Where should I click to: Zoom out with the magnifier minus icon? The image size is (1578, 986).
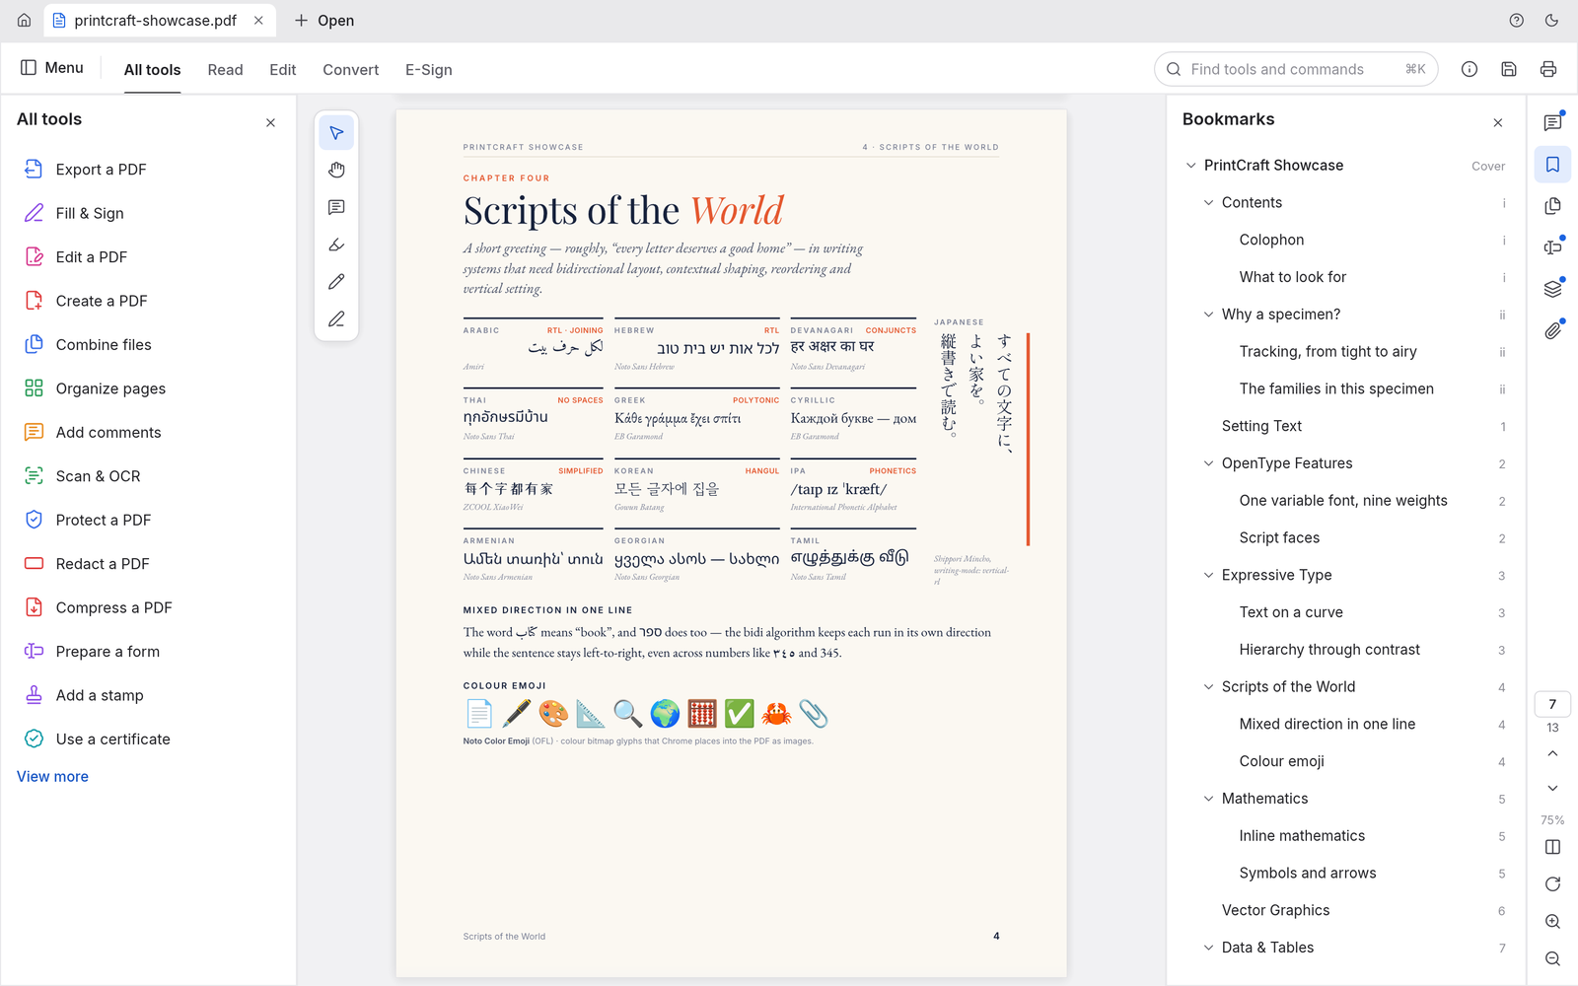(x=1552, y=959)
